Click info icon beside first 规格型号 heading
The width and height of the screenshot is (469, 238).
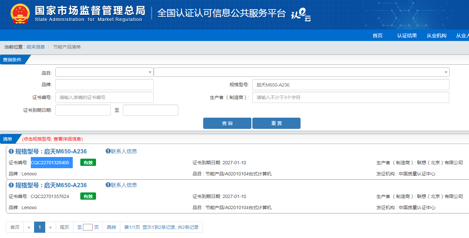11,151
